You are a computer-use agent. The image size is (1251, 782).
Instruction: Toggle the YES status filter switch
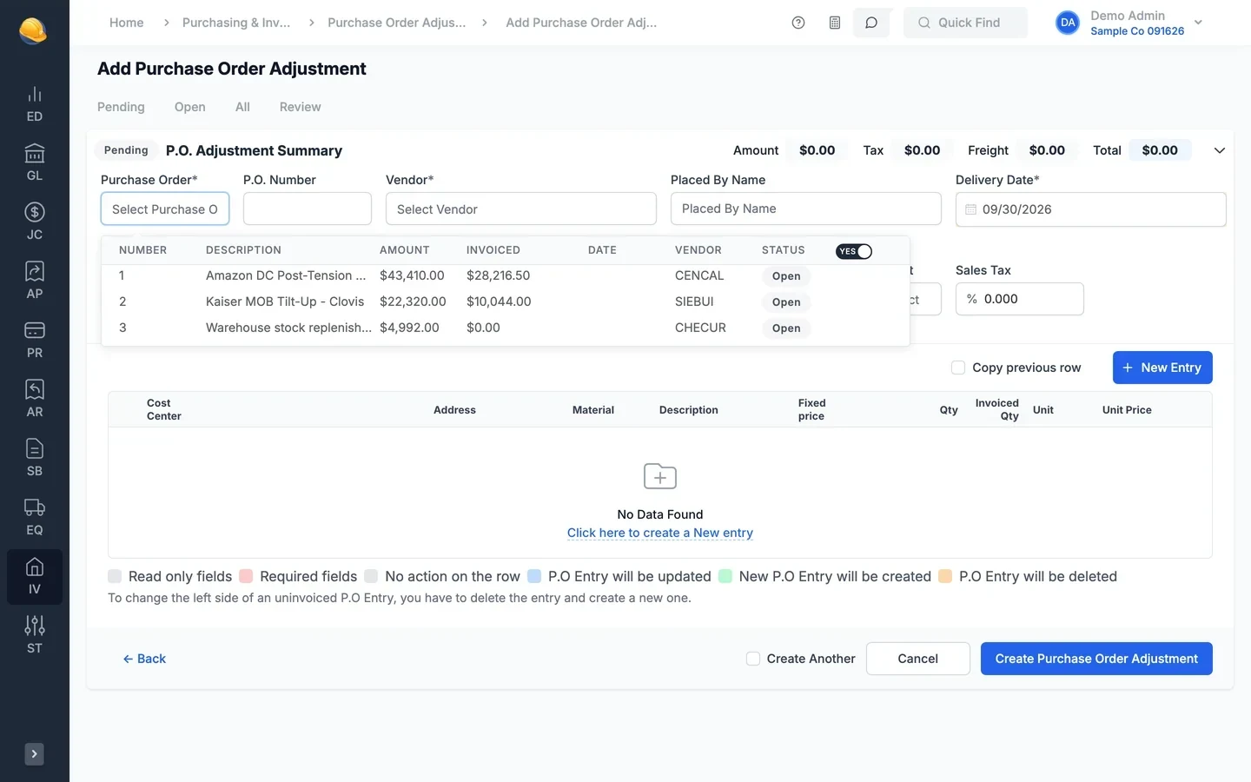tap(854, 251)
